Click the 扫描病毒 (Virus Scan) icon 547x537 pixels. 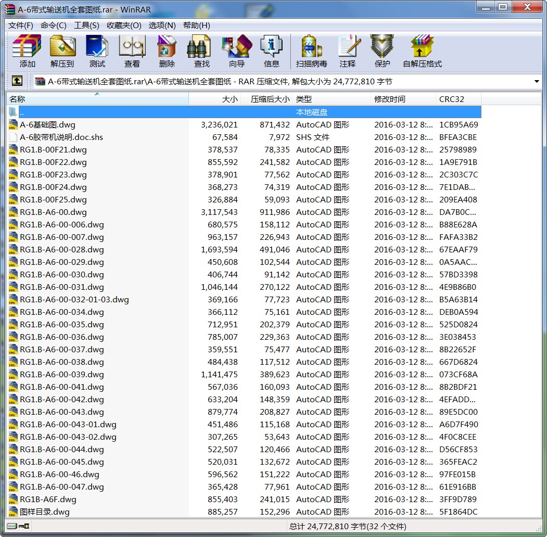click(x=311, y=51)
